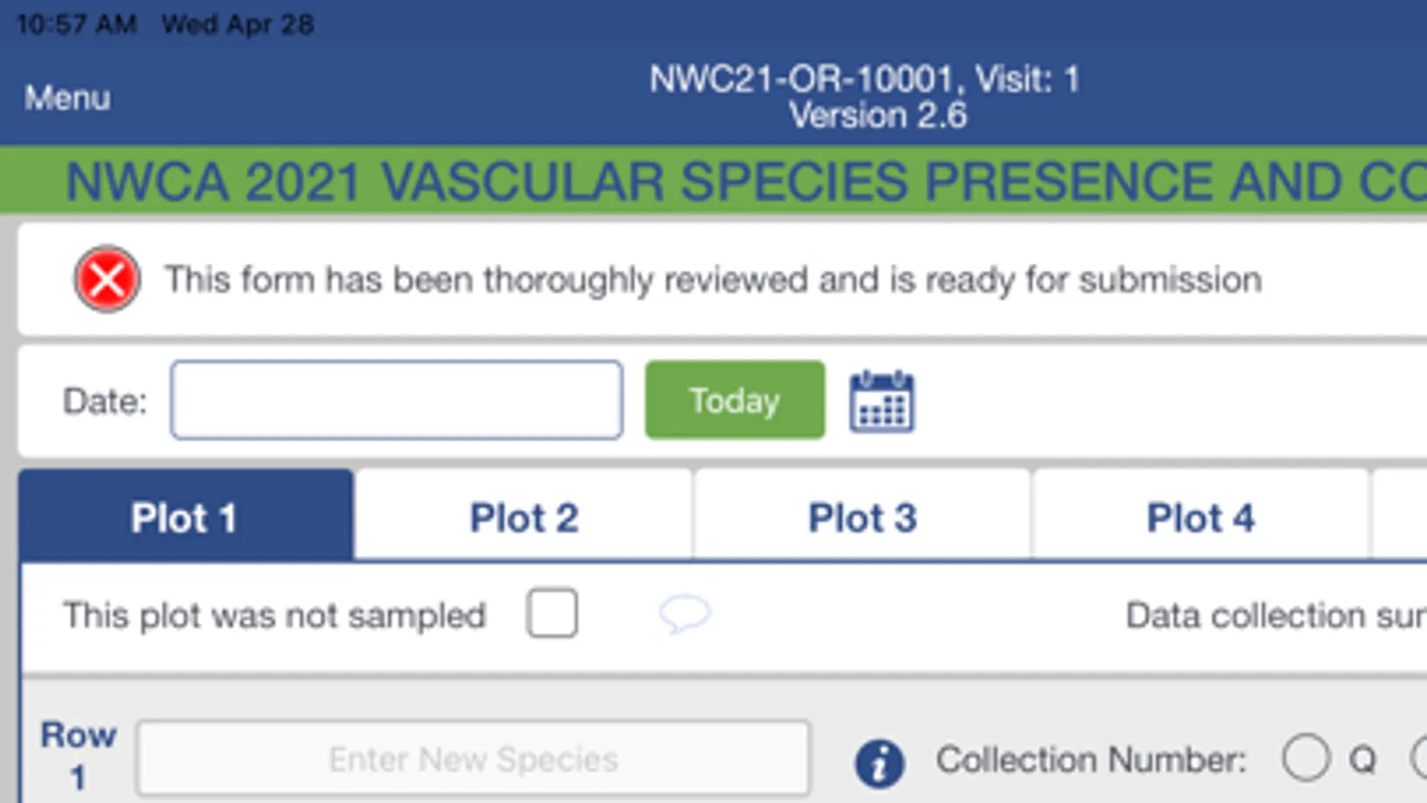Viewport: 1427px width, 803px height.
Task: Open the comment bubble for unsampled plot
Action: pyautogui.click(x=684, y=614)
